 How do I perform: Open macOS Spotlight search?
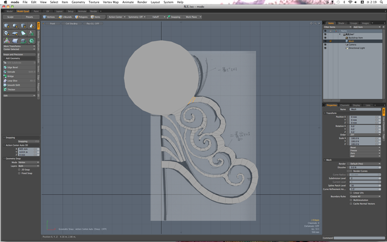click(x=381, y=2)
